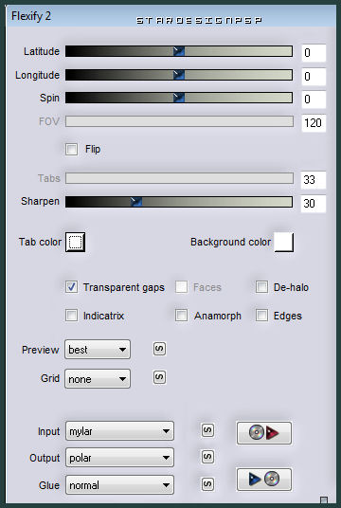Click the S button next to Preview

(x=159, y=349)
